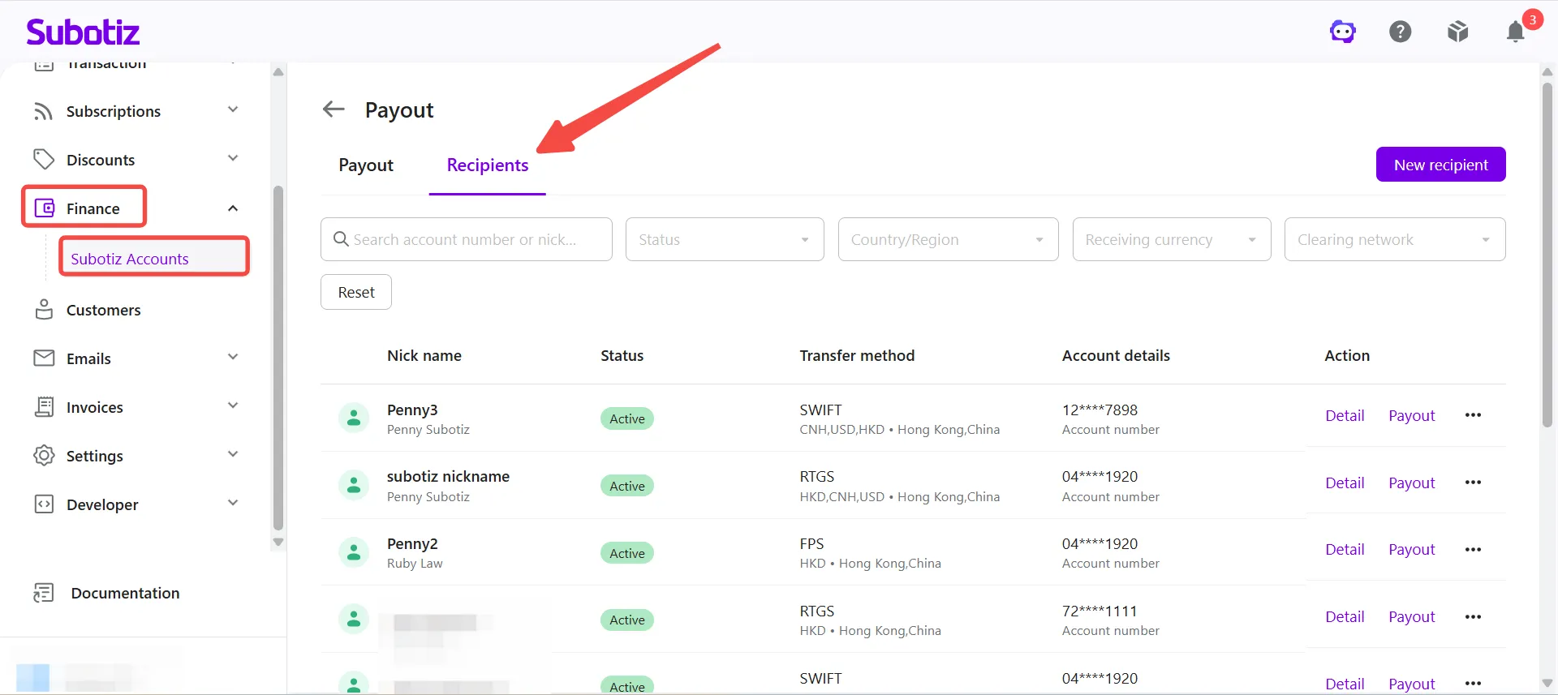Click the Active status badge for Penny2
This screenshot has height=695, width=1558.
[x=627, y=553]
